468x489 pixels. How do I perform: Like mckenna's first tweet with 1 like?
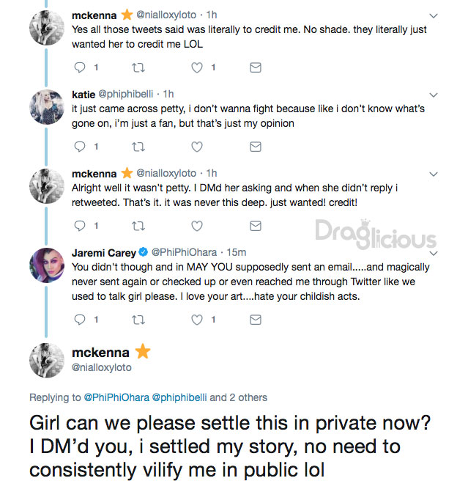(196, 67)
